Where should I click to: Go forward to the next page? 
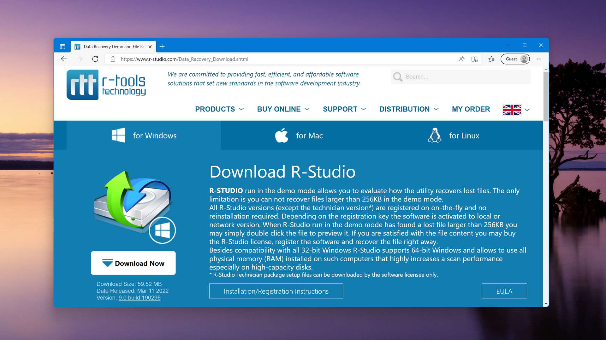click(80, 59)
